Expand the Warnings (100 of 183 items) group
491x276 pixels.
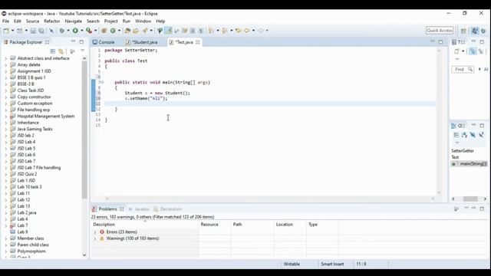tap(95, 238)
